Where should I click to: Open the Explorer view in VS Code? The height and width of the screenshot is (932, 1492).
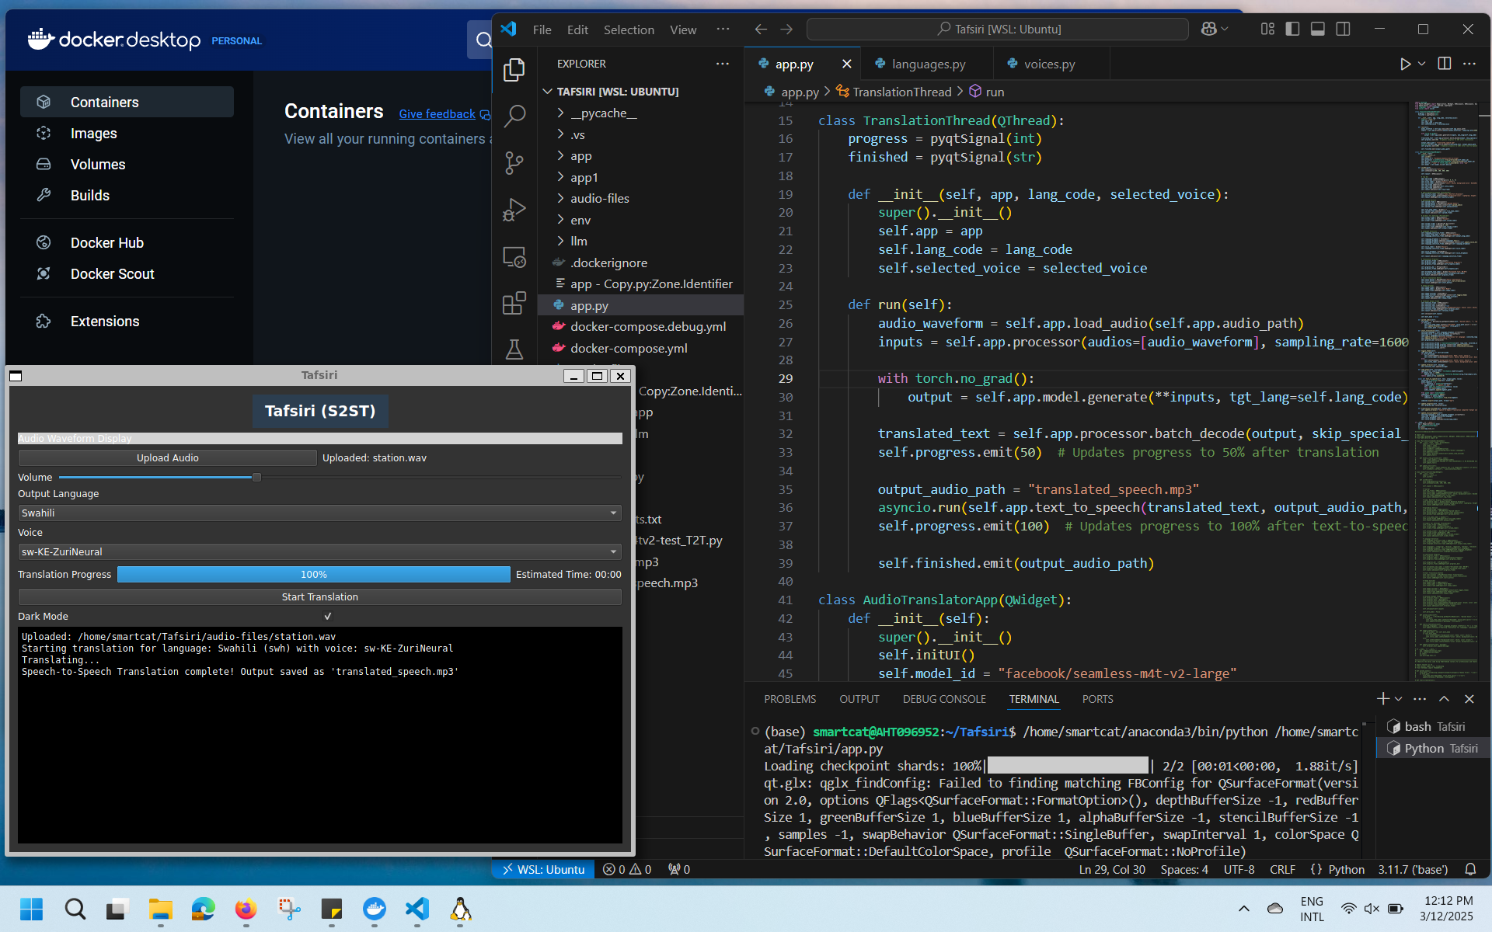click(x=514, y=70)
